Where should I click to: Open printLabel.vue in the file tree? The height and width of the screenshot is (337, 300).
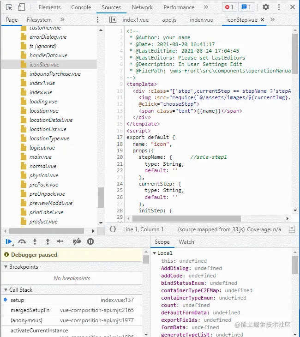[47, 212]
